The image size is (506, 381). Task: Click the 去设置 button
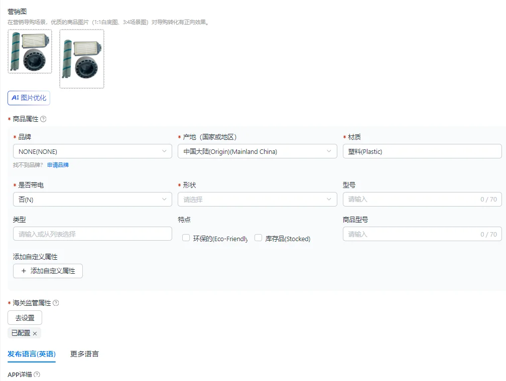point(25,318)
